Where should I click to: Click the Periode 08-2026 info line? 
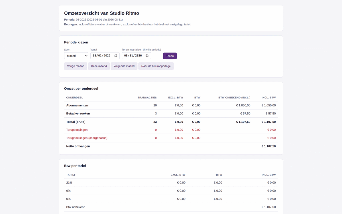[93, 20]
